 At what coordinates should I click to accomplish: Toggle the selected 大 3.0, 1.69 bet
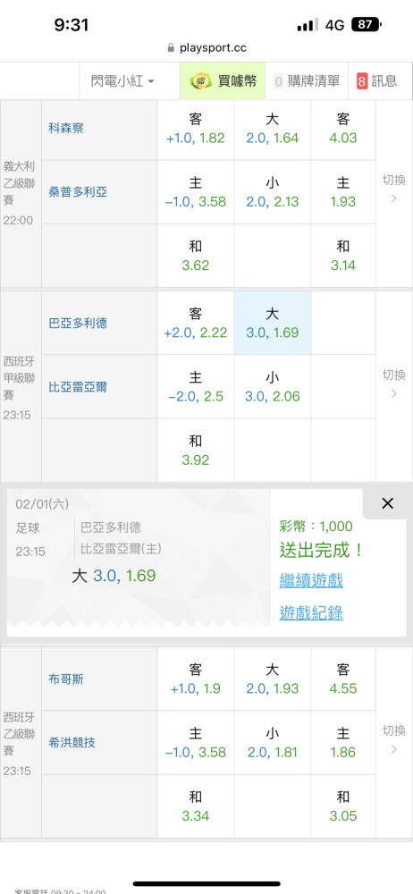pyautogui.click(x=273, y=323)
